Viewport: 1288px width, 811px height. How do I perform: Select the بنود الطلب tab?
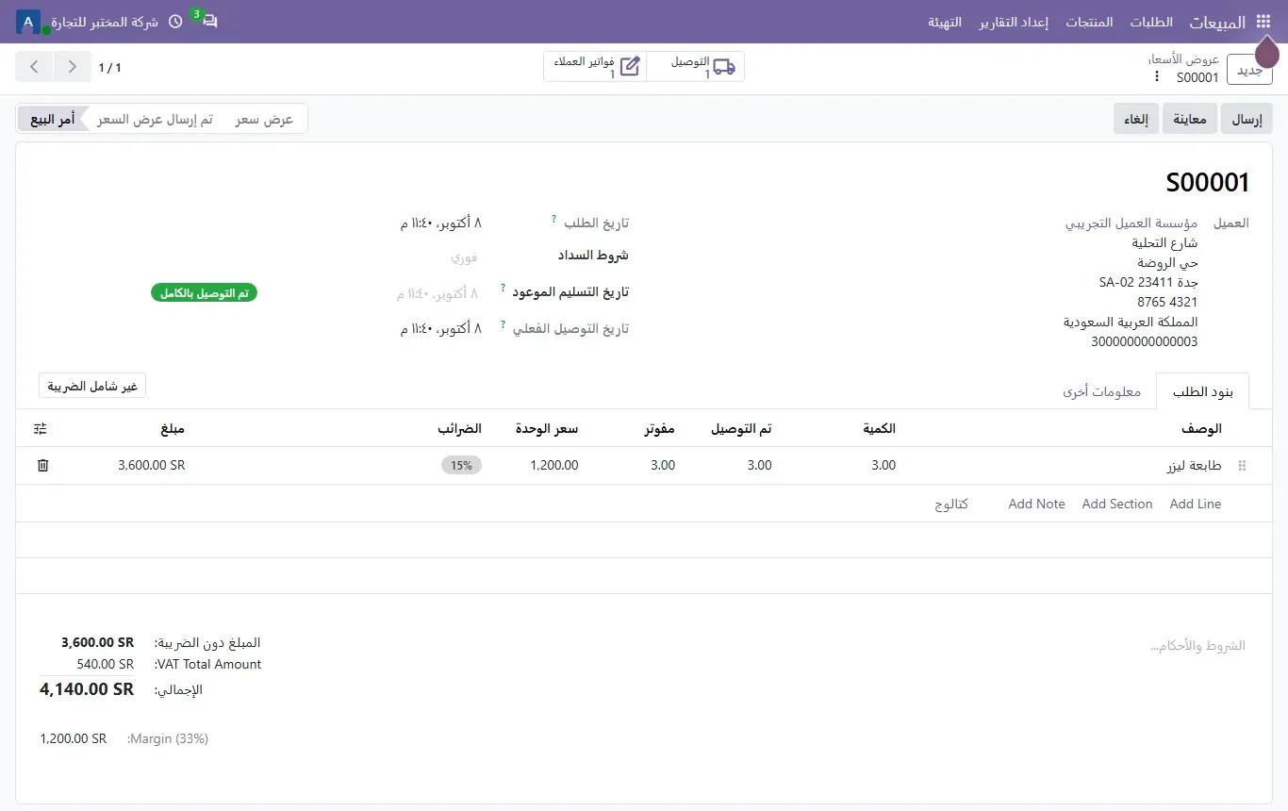1202,391
